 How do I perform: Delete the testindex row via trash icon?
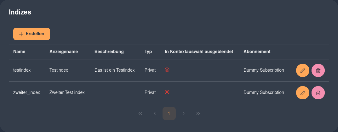pyautogui.click(x=318, y=70)
